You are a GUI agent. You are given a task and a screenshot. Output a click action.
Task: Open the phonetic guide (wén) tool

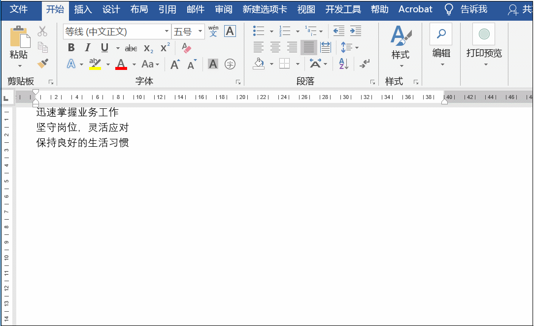pos(213,32)
